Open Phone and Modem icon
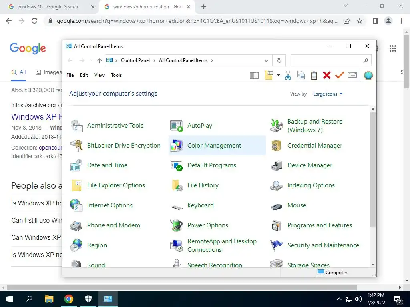Image resolution: width=410 pixels, height=307 pixels. [77, 225]
